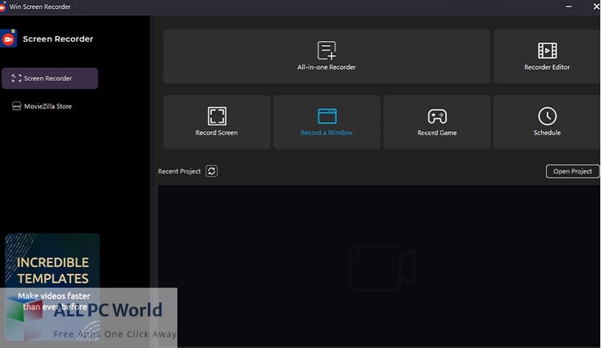Open the Recorder Editor film icon
This screenshot has height=348, width=601.
547,50
